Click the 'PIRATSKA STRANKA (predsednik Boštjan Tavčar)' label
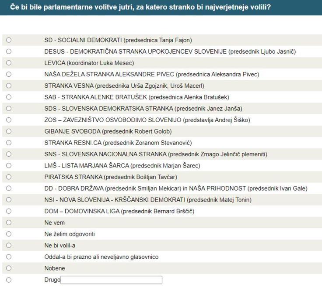322x291 pixels. tap(111, 177)
